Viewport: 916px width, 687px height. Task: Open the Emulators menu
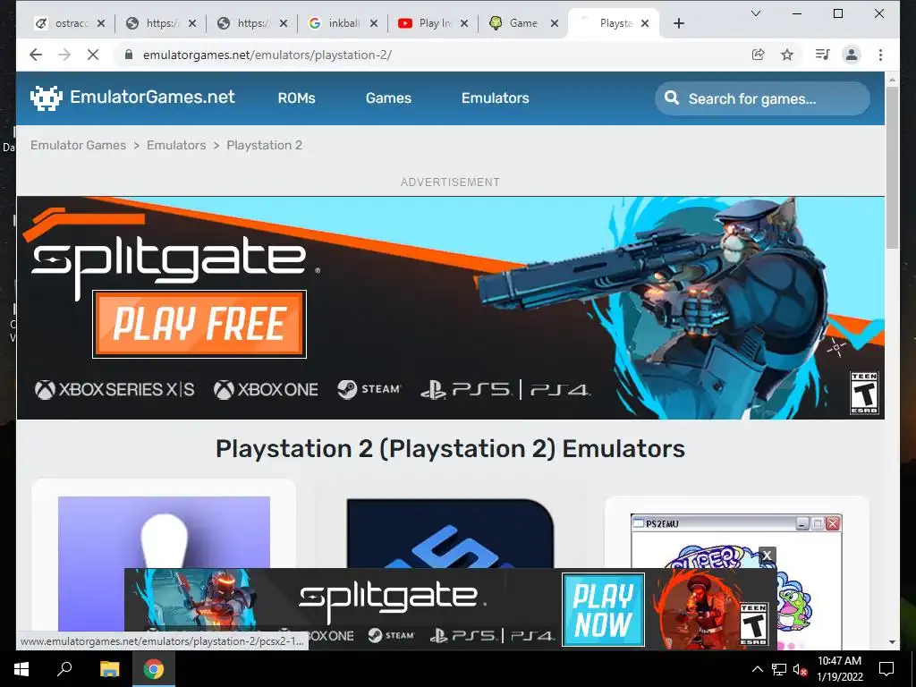(496, 98)
